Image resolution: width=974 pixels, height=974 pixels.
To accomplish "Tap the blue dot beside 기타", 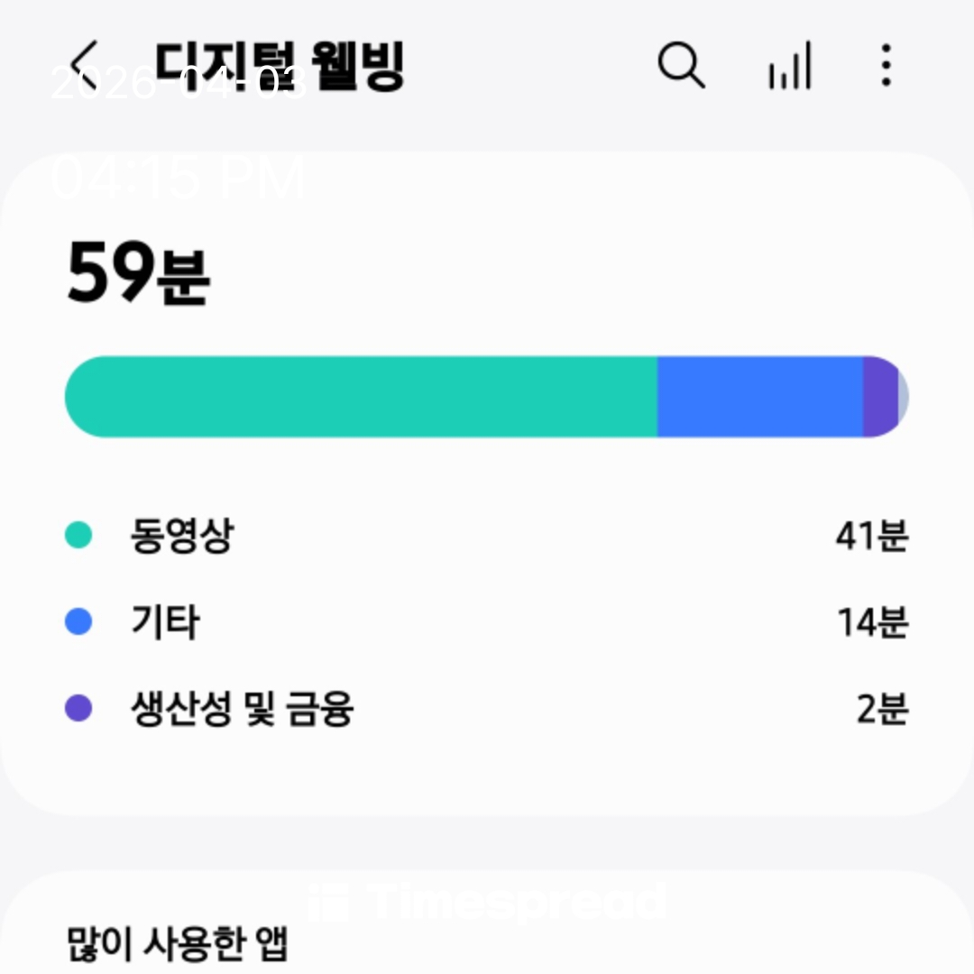I will (x=79, y=622).
